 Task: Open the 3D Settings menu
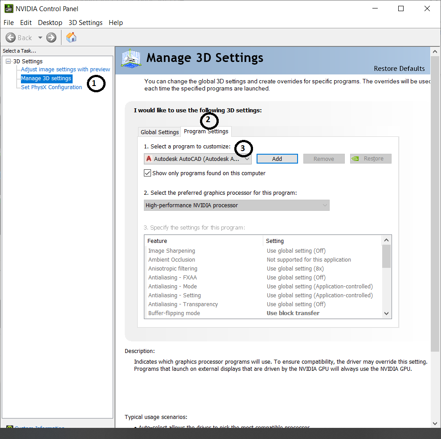(86, 23)
